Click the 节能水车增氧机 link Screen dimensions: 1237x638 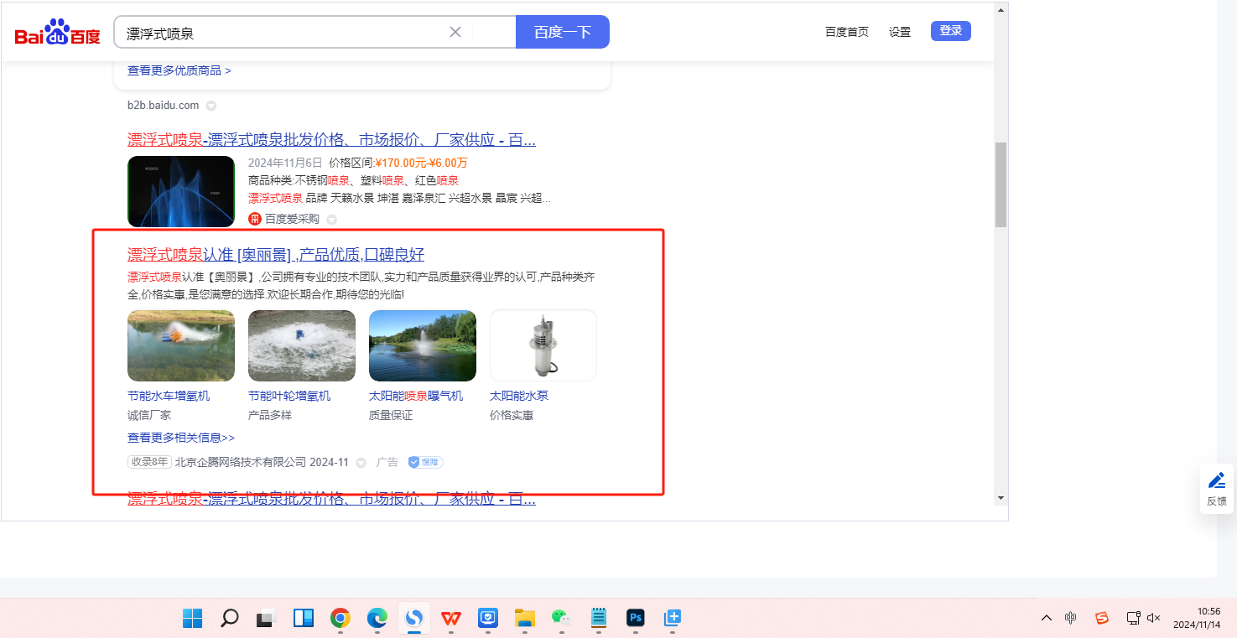click(169, 396)
